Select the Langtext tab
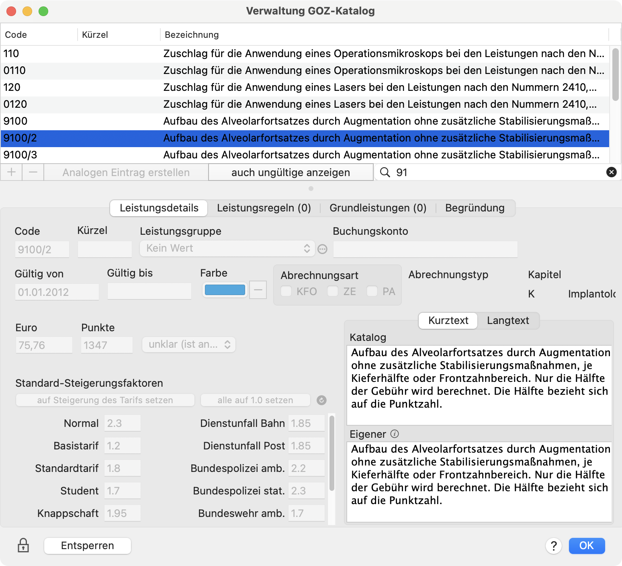The image size is (622, 566). 508,321
